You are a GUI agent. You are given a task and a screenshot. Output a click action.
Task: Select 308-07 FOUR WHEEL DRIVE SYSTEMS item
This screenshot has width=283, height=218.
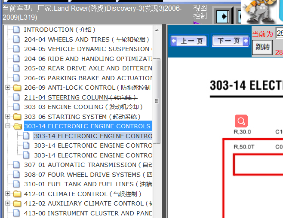point(88,175)
